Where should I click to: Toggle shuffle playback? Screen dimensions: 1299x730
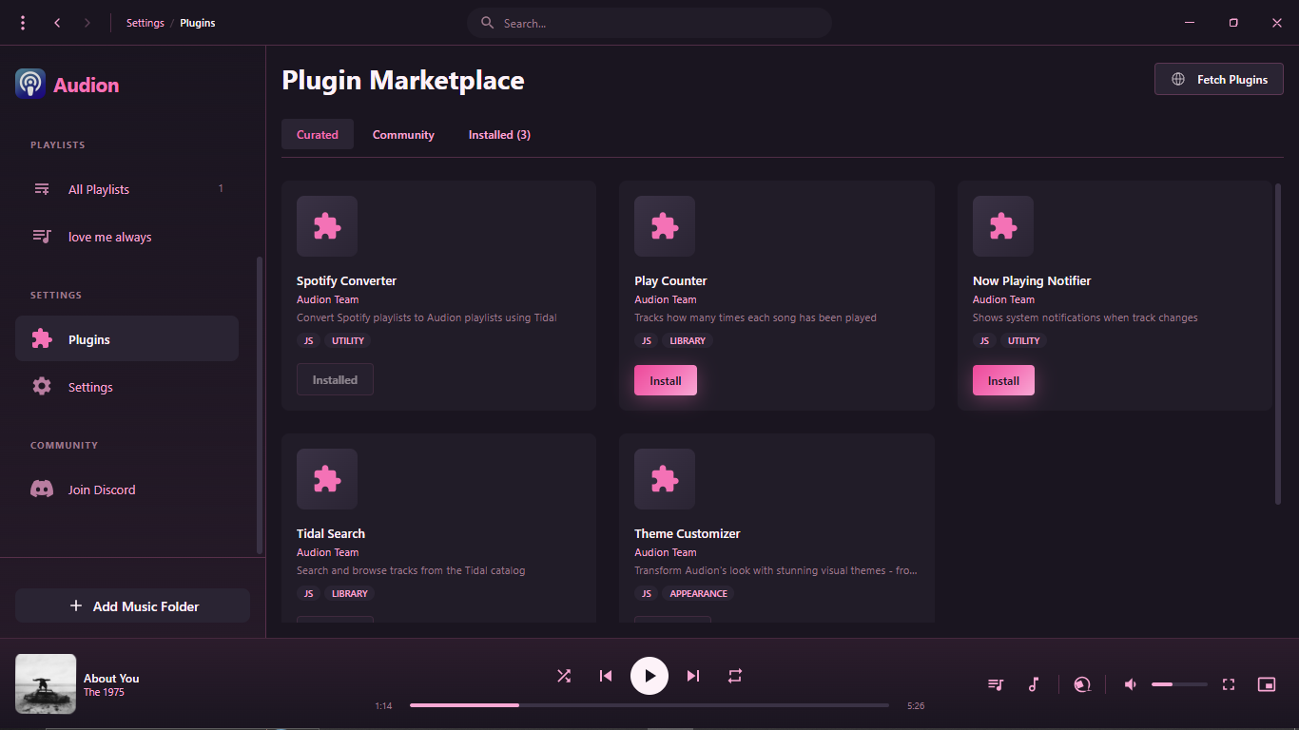coord(564,676)
